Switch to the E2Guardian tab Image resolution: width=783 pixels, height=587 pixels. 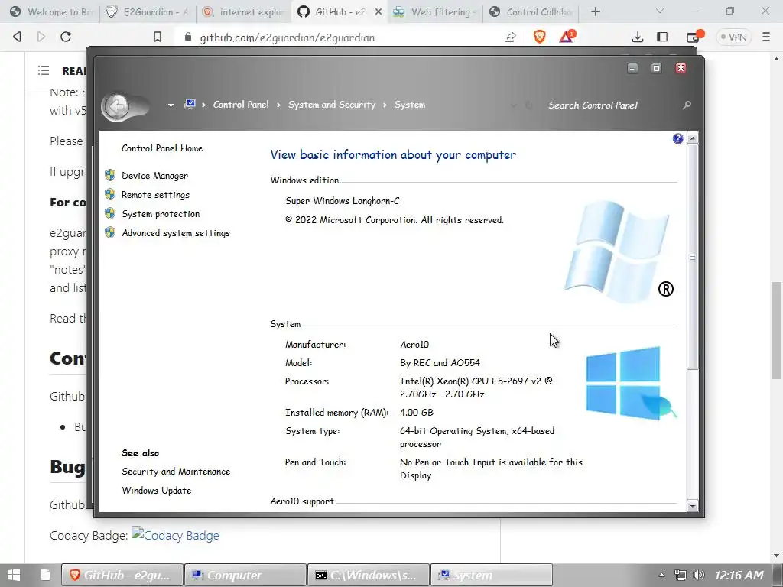coord(149,11)
